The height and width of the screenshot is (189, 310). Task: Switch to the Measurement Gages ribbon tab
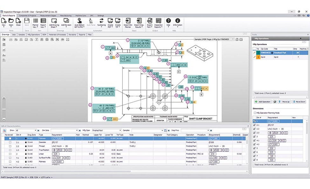point(48,16)
